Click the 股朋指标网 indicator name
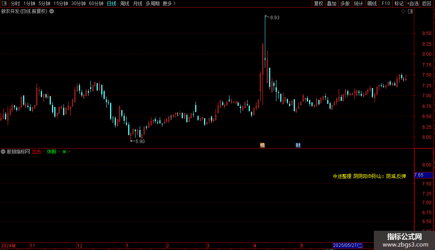 tap(18, 152)
